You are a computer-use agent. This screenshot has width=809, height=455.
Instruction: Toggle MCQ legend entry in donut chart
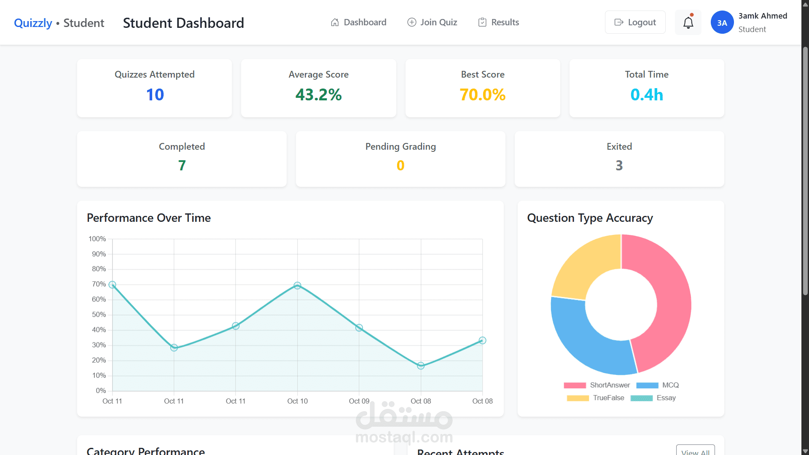(658, 385)
